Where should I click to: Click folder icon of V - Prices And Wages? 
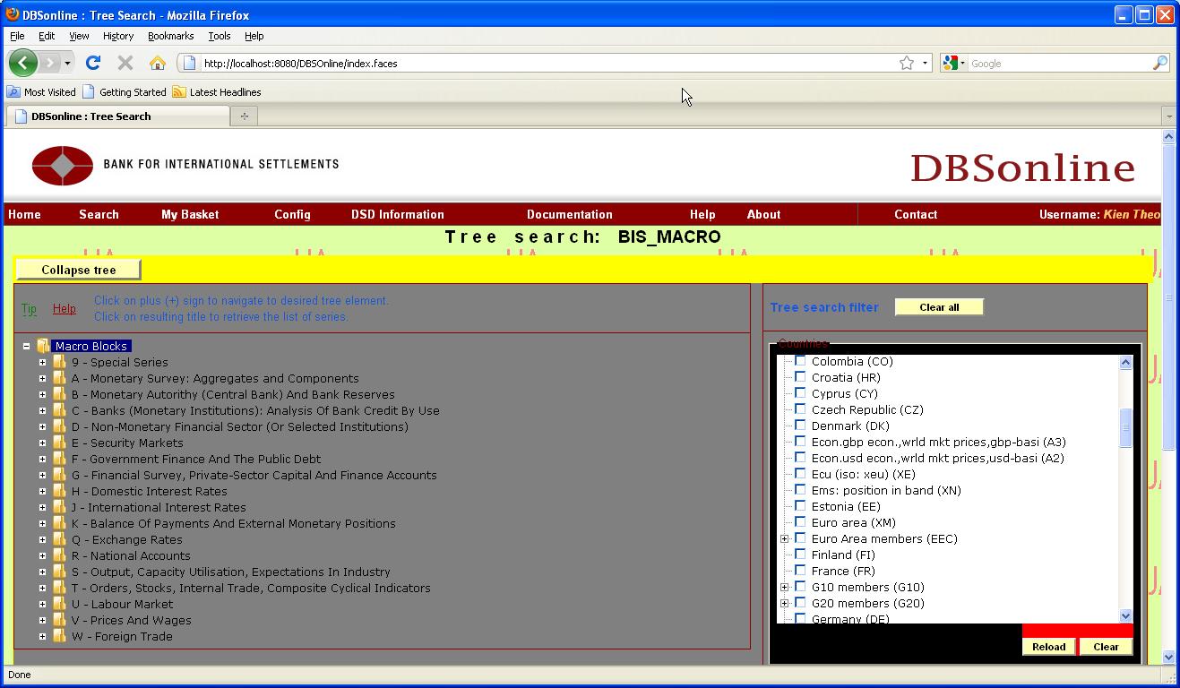coord(59,620)
